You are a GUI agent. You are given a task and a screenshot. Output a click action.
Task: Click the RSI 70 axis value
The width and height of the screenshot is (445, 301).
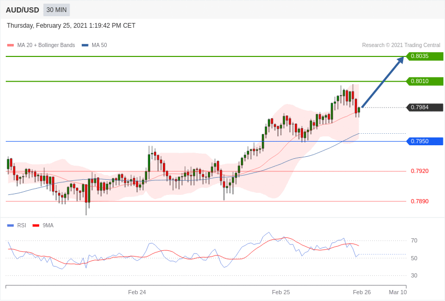click(x=414, y=240)
